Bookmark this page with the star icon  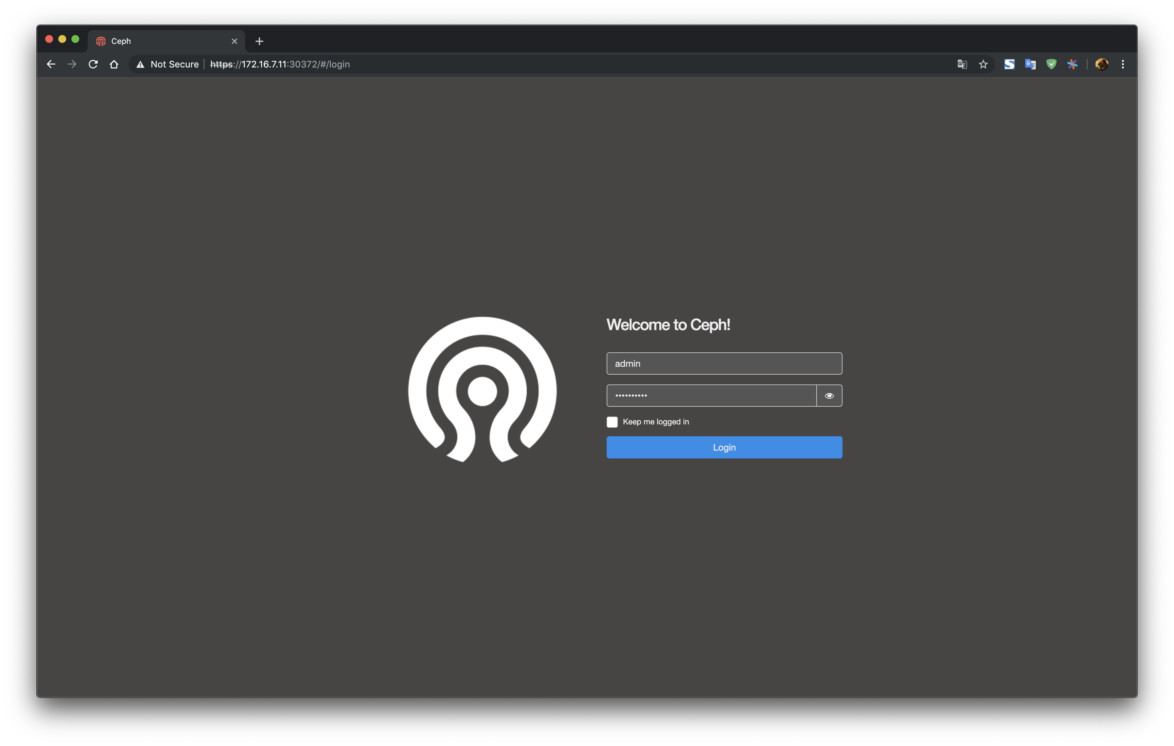click(x=983, y=64)
